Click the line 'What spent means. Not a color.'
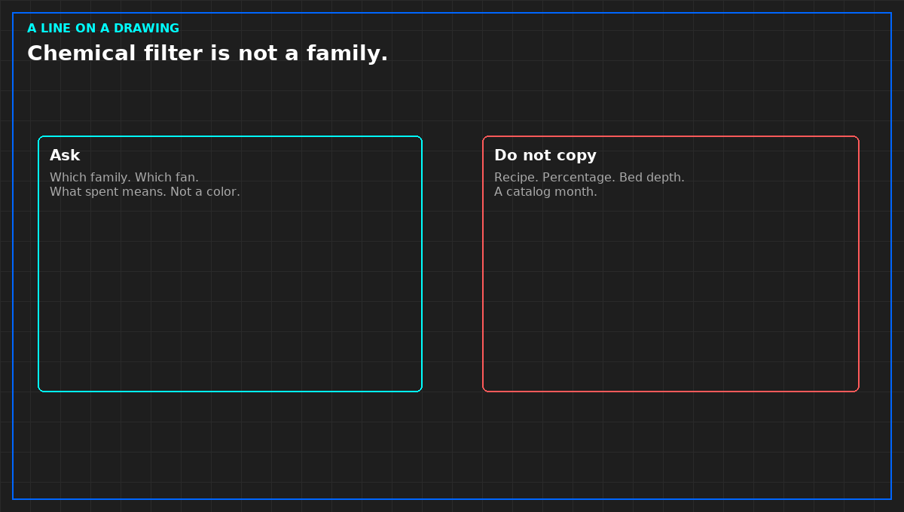Viewport: 904px width, 512px height. point(145,192)
